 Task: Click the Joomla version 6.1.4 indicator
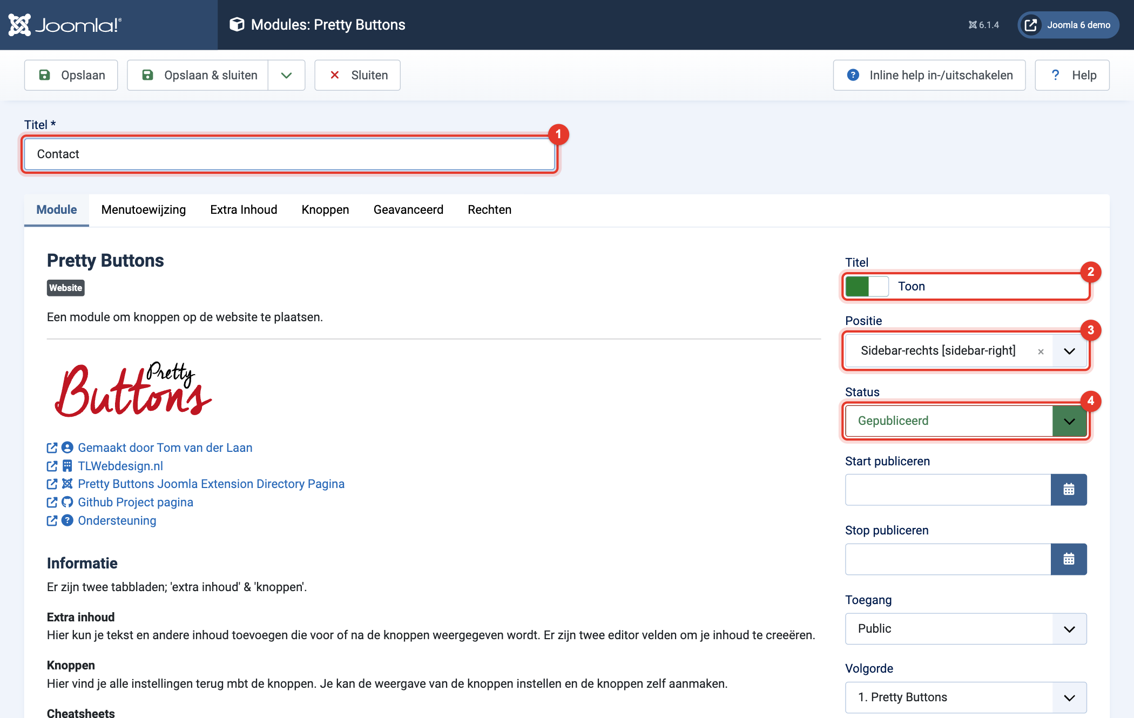click(983, 25)
